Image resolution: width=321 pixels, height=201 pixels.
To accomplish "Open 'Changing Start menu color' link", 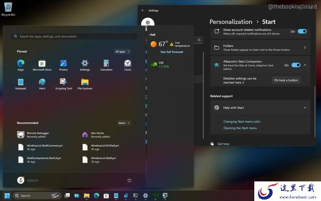I will 242,122.
